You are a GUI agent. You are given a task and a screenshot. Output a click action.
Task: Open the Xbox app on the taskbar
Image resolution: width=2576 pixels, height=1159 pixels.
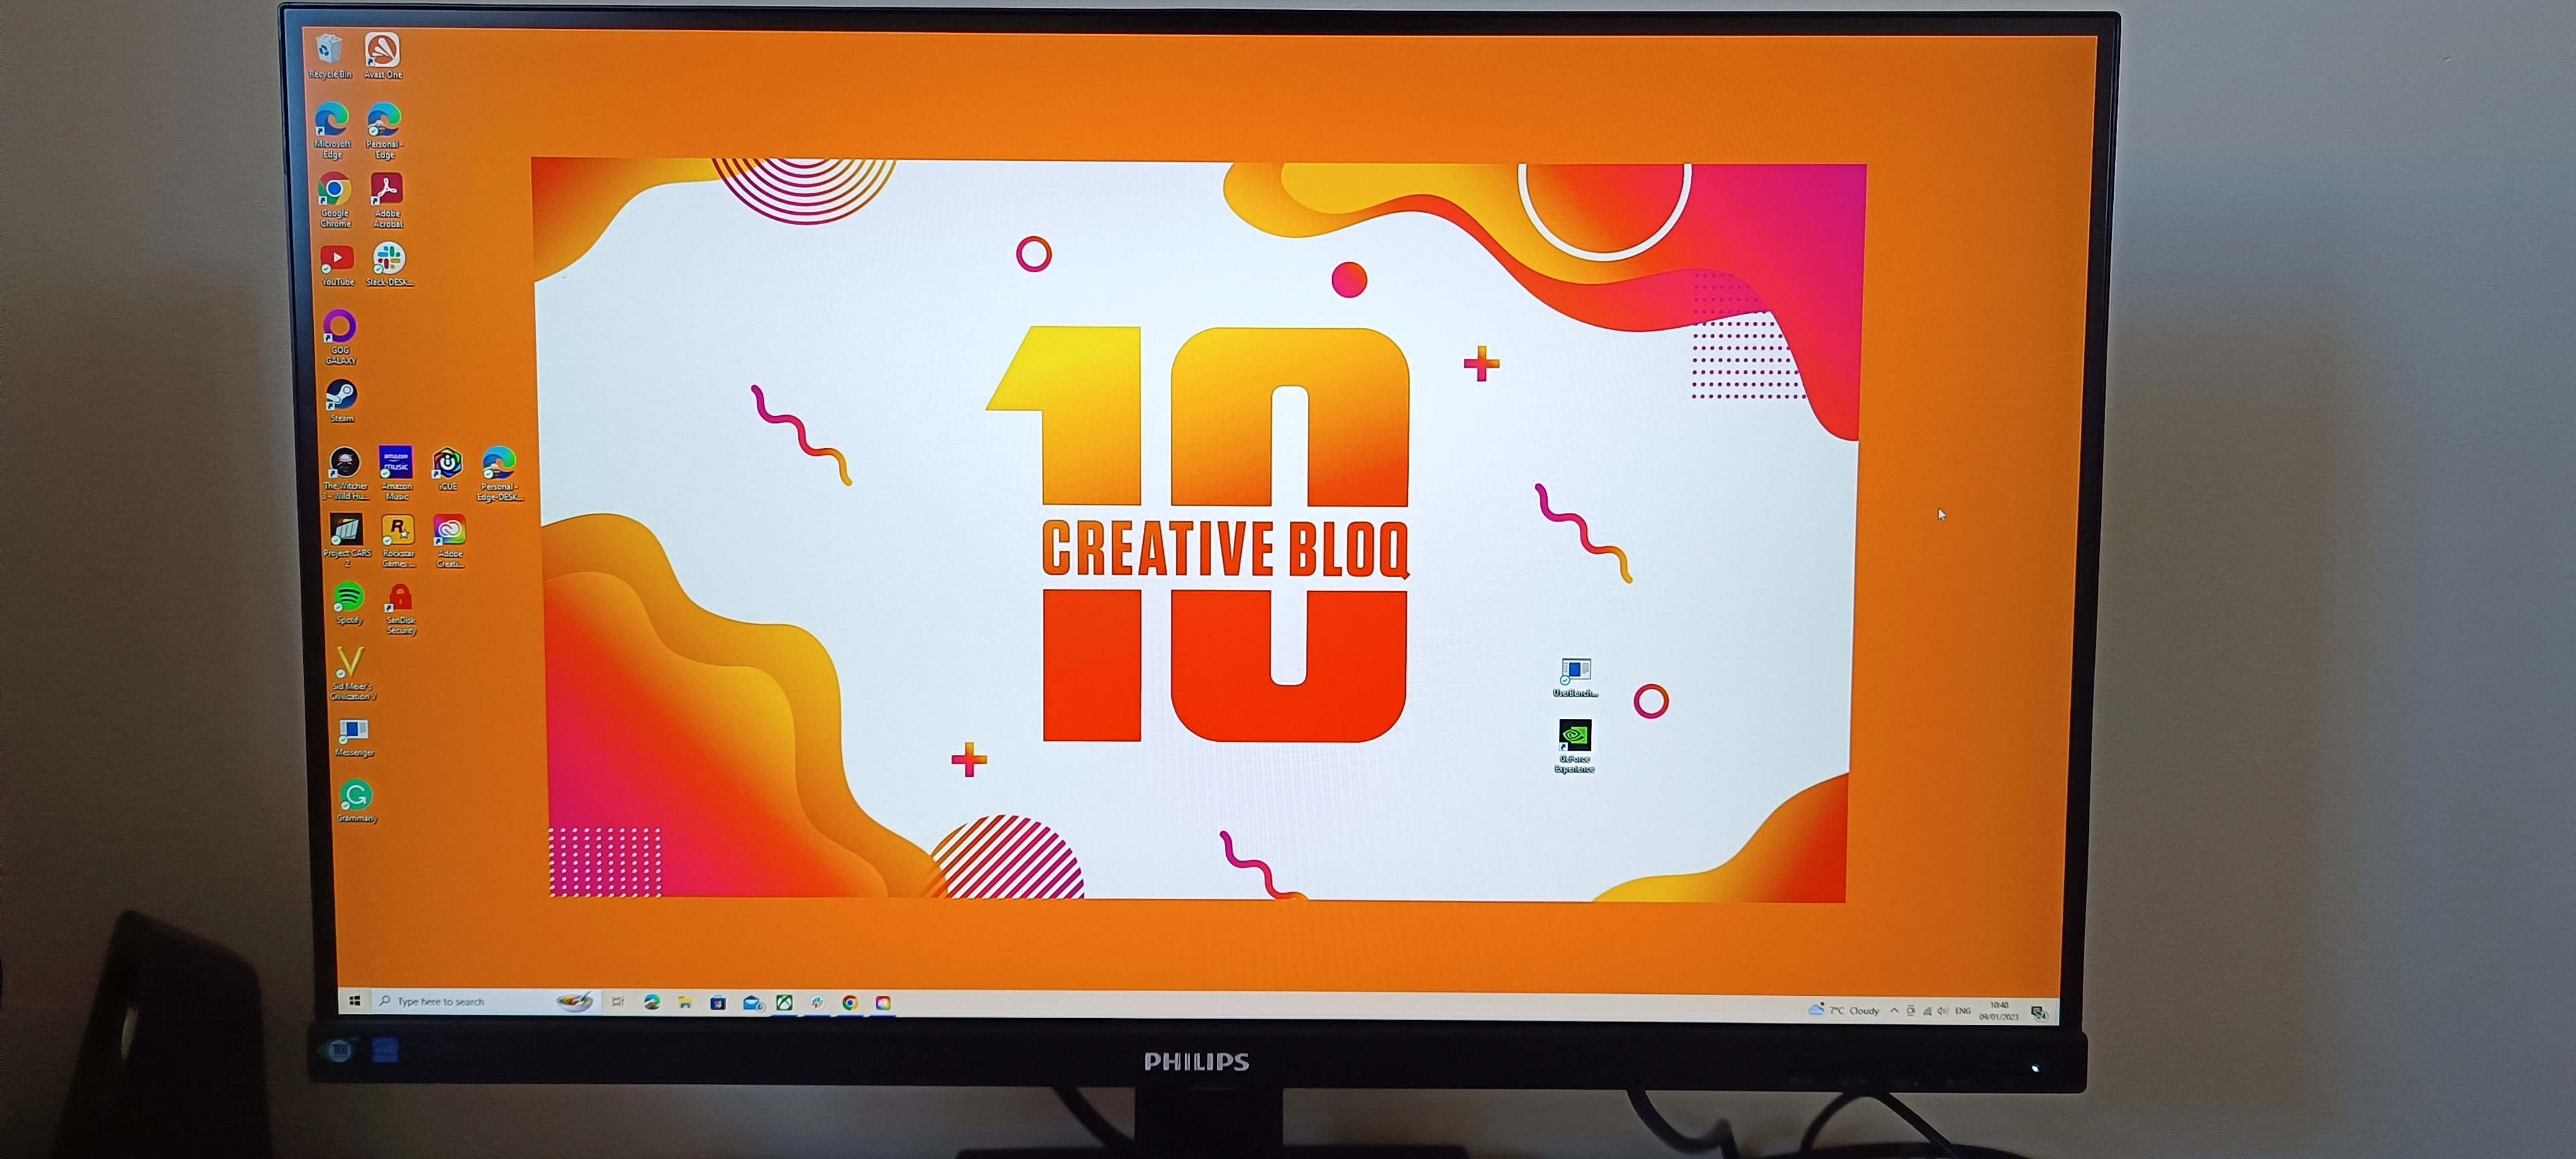click(x=785, y=1002)
